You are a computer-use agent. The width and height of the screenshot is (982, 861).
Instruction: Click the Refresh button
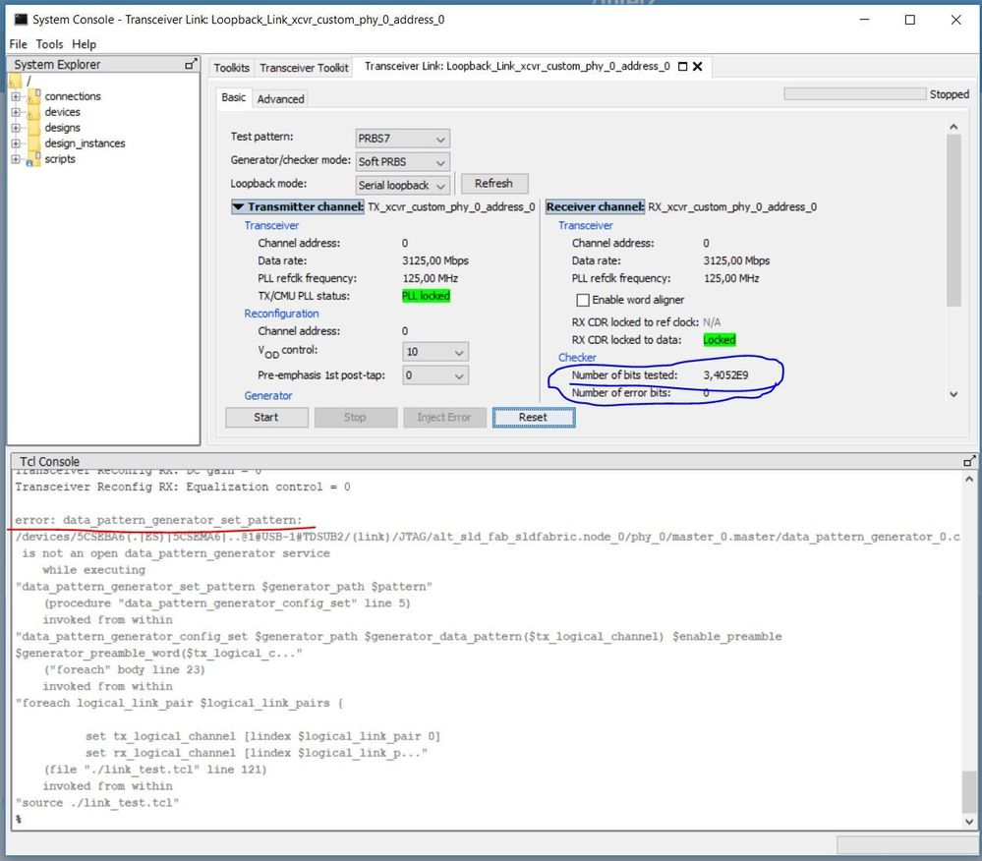[494, 184]
